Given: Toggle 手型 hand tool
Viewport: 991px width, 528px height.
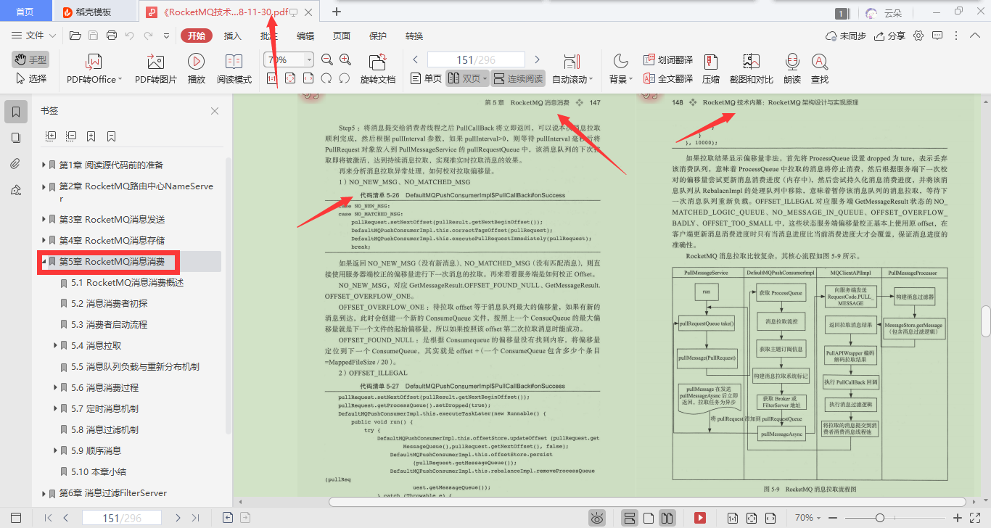Looking at the screenshot, I should coord(30,59).
